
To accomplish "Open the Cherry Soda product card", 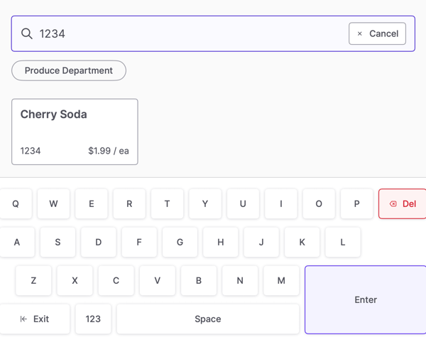I will click(75, 132).
